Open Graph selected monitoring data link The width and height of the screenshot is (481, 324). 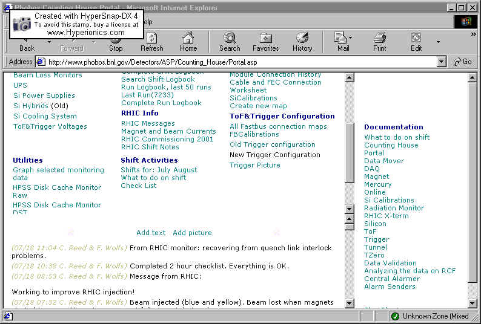click(58, 173)
